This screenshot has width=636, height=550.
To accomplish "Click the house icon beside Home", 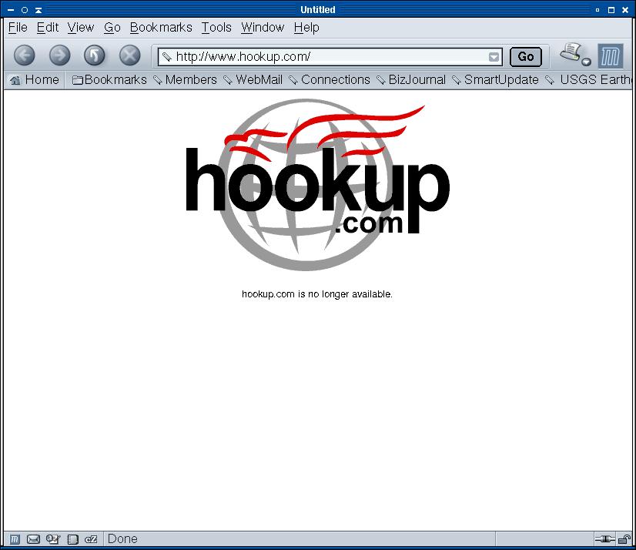I will [15, 80].
